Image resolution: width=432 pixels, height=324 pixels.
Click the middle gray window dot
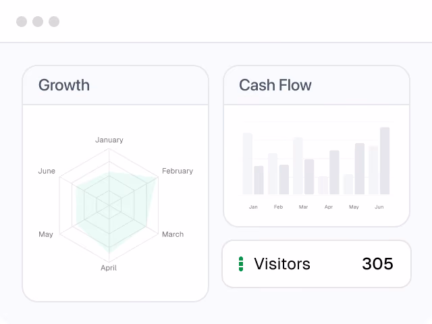38,22
